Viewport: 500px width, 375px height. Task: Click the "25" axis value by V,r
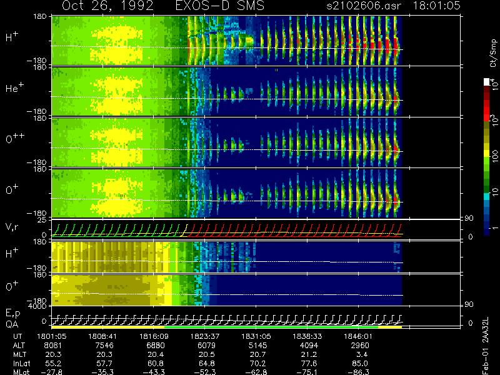pos(42,220)
